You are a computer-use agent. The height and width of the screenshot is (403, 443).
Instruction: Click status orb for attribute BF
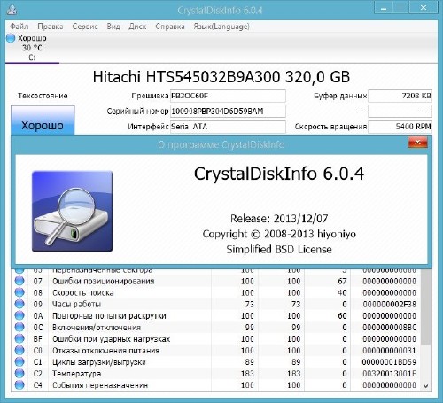(x=19, y=338)
